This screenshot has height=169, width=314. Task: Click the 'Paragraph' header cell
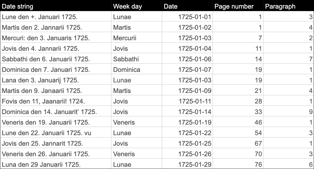[288, 6]
